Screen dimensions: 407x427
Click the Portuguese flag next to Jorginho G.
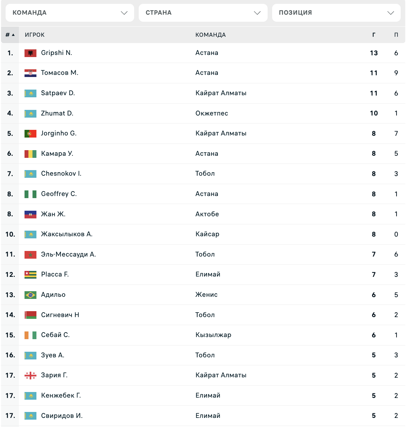pos(30,134)
